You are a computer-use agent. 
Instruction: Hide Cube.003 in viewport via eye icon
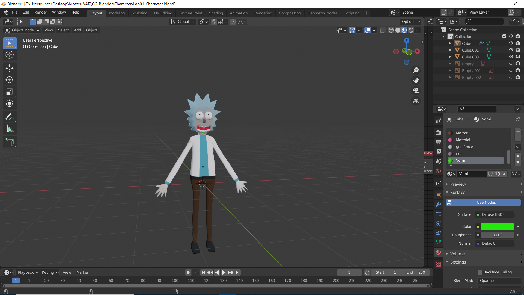tap(511, 57)
